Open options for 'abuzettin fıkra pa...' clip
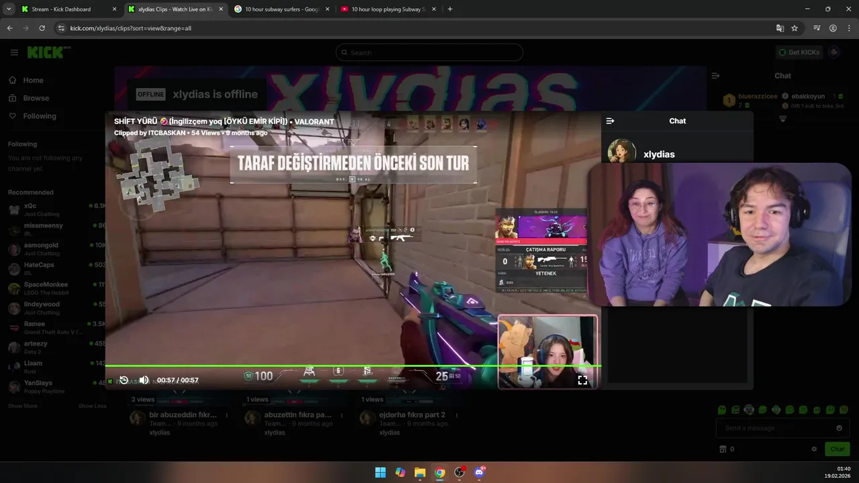 (x=342, y=415)
